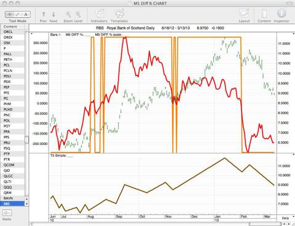The width and height of the screenshot is (295, 226).
Task: Go to next symbol with Next arrow
Action: coord(53,14)
